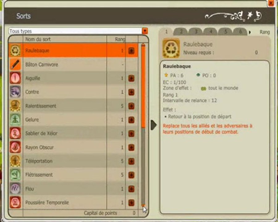
Task: Upgrade Gelure with its plus button
Action: pyautogui.click(x=131, y=120)
